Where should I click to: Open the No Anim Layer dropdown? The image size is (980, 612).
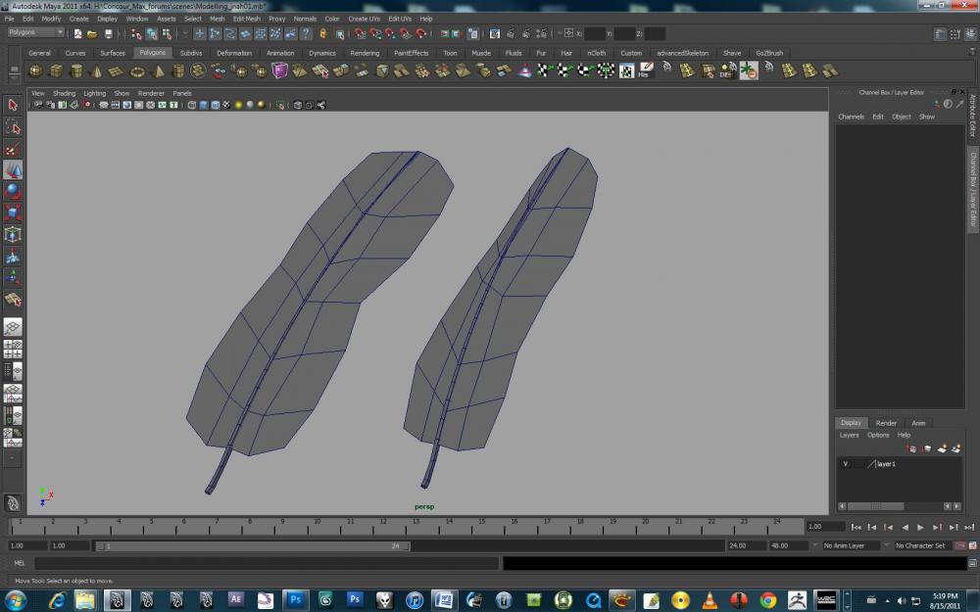click(853, 545)
